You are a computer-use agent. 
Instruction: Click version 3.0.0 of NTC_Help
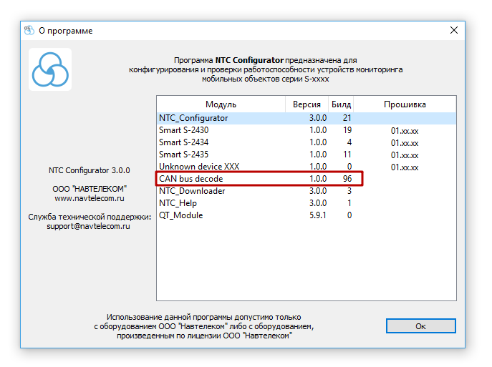pos(318,203)
